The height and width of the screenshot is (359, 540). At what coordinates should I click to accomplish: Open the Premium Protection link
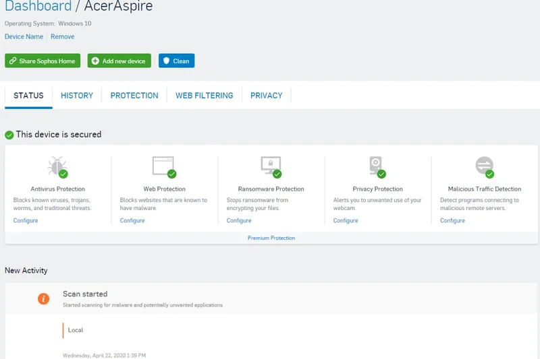coord(271,238)
